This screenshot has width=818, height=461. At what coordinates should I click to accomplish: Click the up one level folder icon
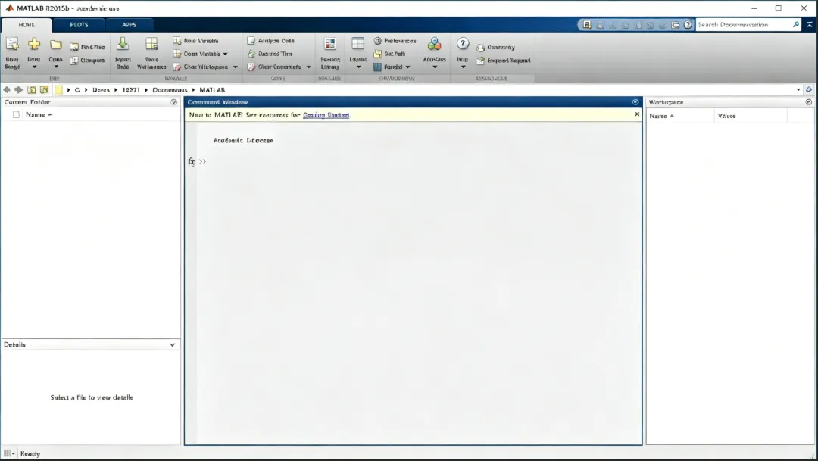pyautogui.click(x=32, y=89)
